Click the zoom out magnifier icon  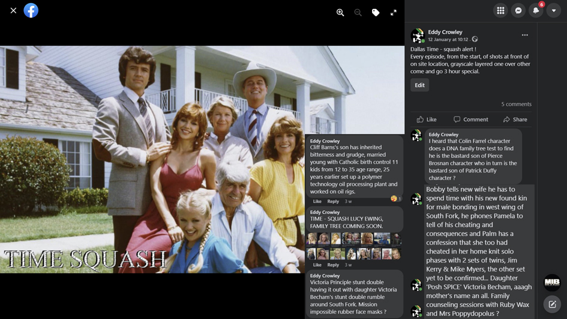[x=358, y=13]
